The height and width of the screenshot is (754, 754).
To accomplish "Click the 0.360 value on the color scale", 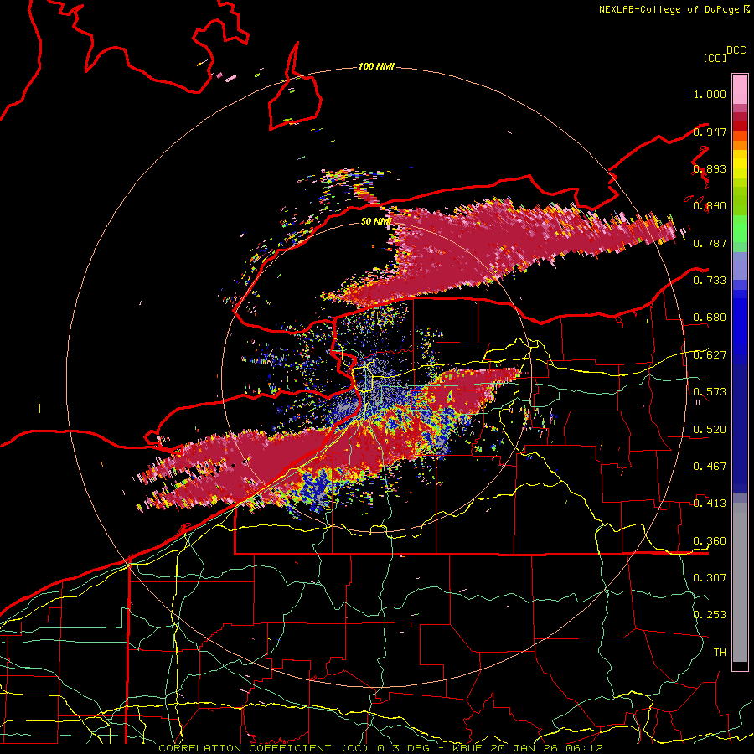I will (x=710, y=540).
